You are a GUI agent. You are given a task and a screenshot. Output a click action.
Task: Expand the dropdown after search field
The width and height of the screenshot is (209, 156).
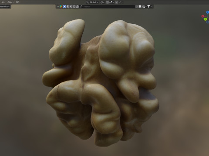coord(137,6)
